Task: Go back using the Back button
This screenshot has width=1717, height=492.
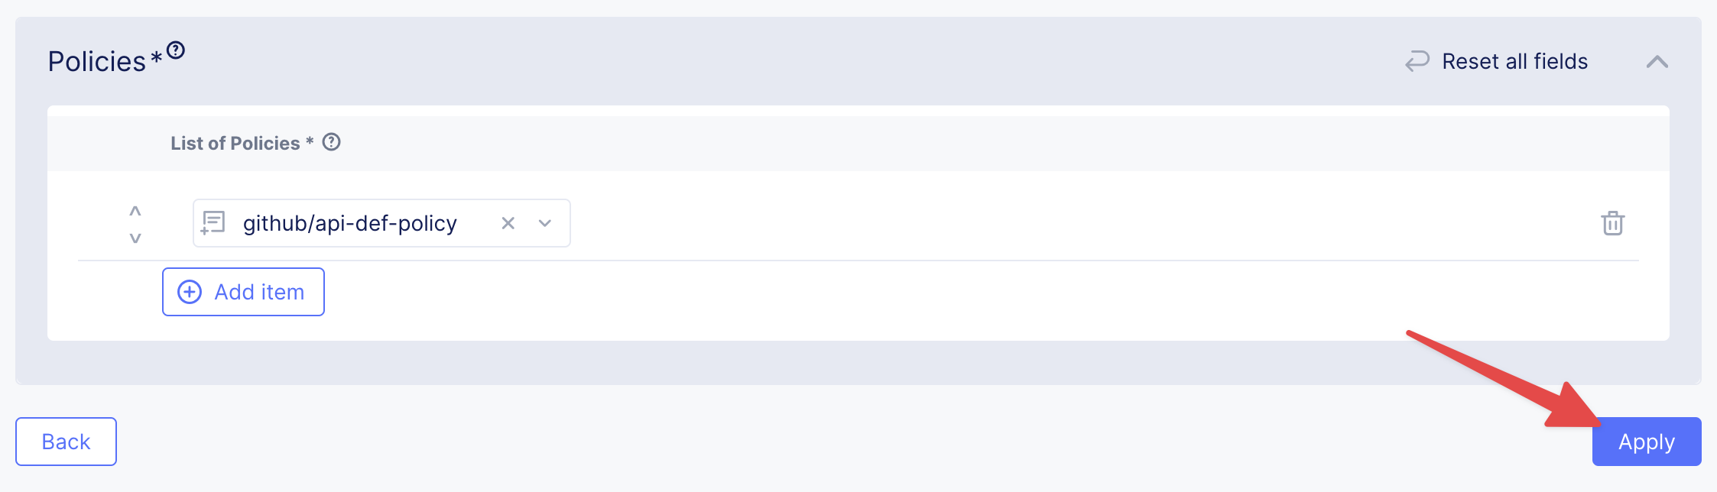Action: click(x=66, y=442)
